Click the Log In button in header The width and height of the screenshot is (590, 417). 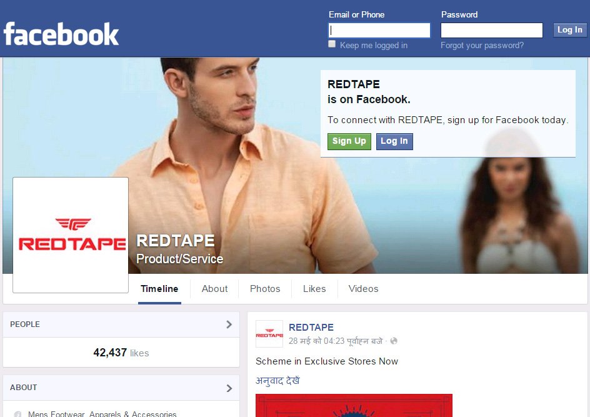coord(569,30)
